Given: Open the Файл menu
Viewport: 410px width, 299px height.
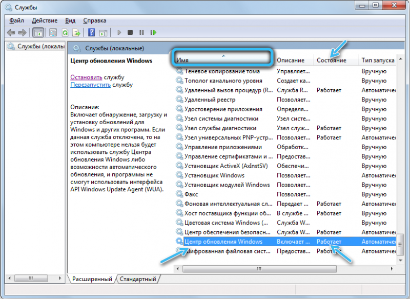Looking at the screenshot, I should coord(16,21).
